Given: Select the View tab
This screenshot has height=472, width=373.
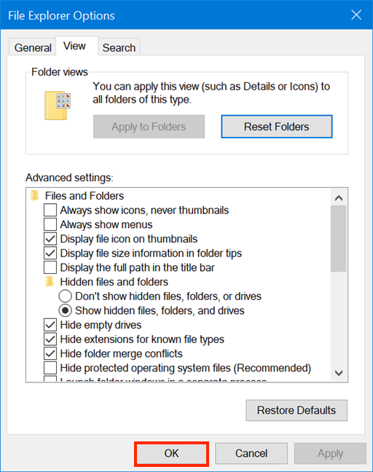Looking at the screenshot, I should pyautogui.click(x=76, y=46).
